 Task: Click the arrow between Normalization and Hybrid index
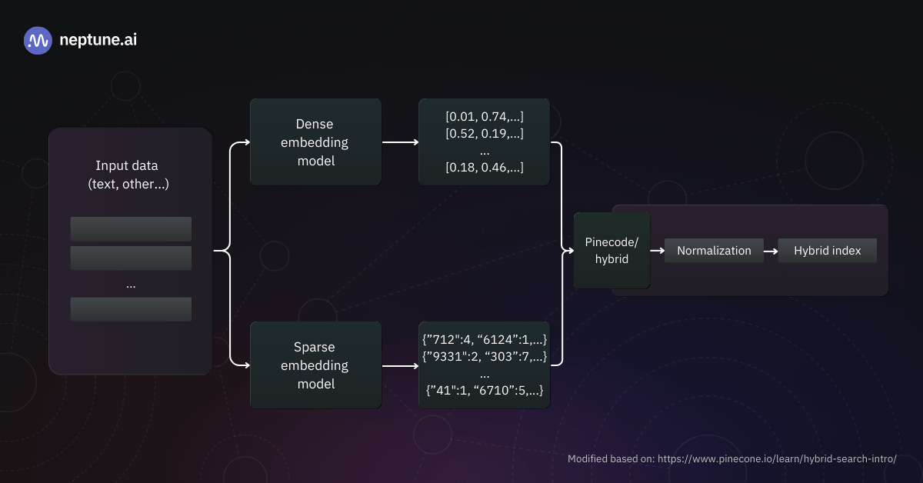770,250
